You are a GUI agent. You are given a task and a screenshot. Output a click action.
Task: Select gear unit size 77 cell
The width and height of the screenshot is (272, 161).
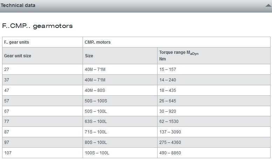click(42, 121)
